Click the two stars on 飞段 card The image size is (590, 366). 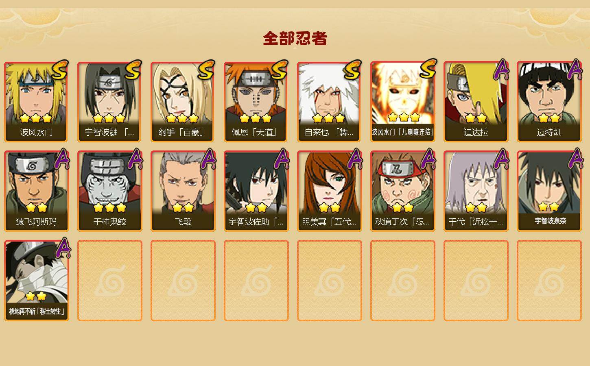pyautogui.click(x=183, y=207)
